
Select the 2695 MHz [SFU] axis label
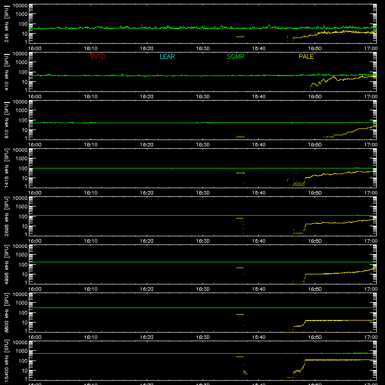7,217
